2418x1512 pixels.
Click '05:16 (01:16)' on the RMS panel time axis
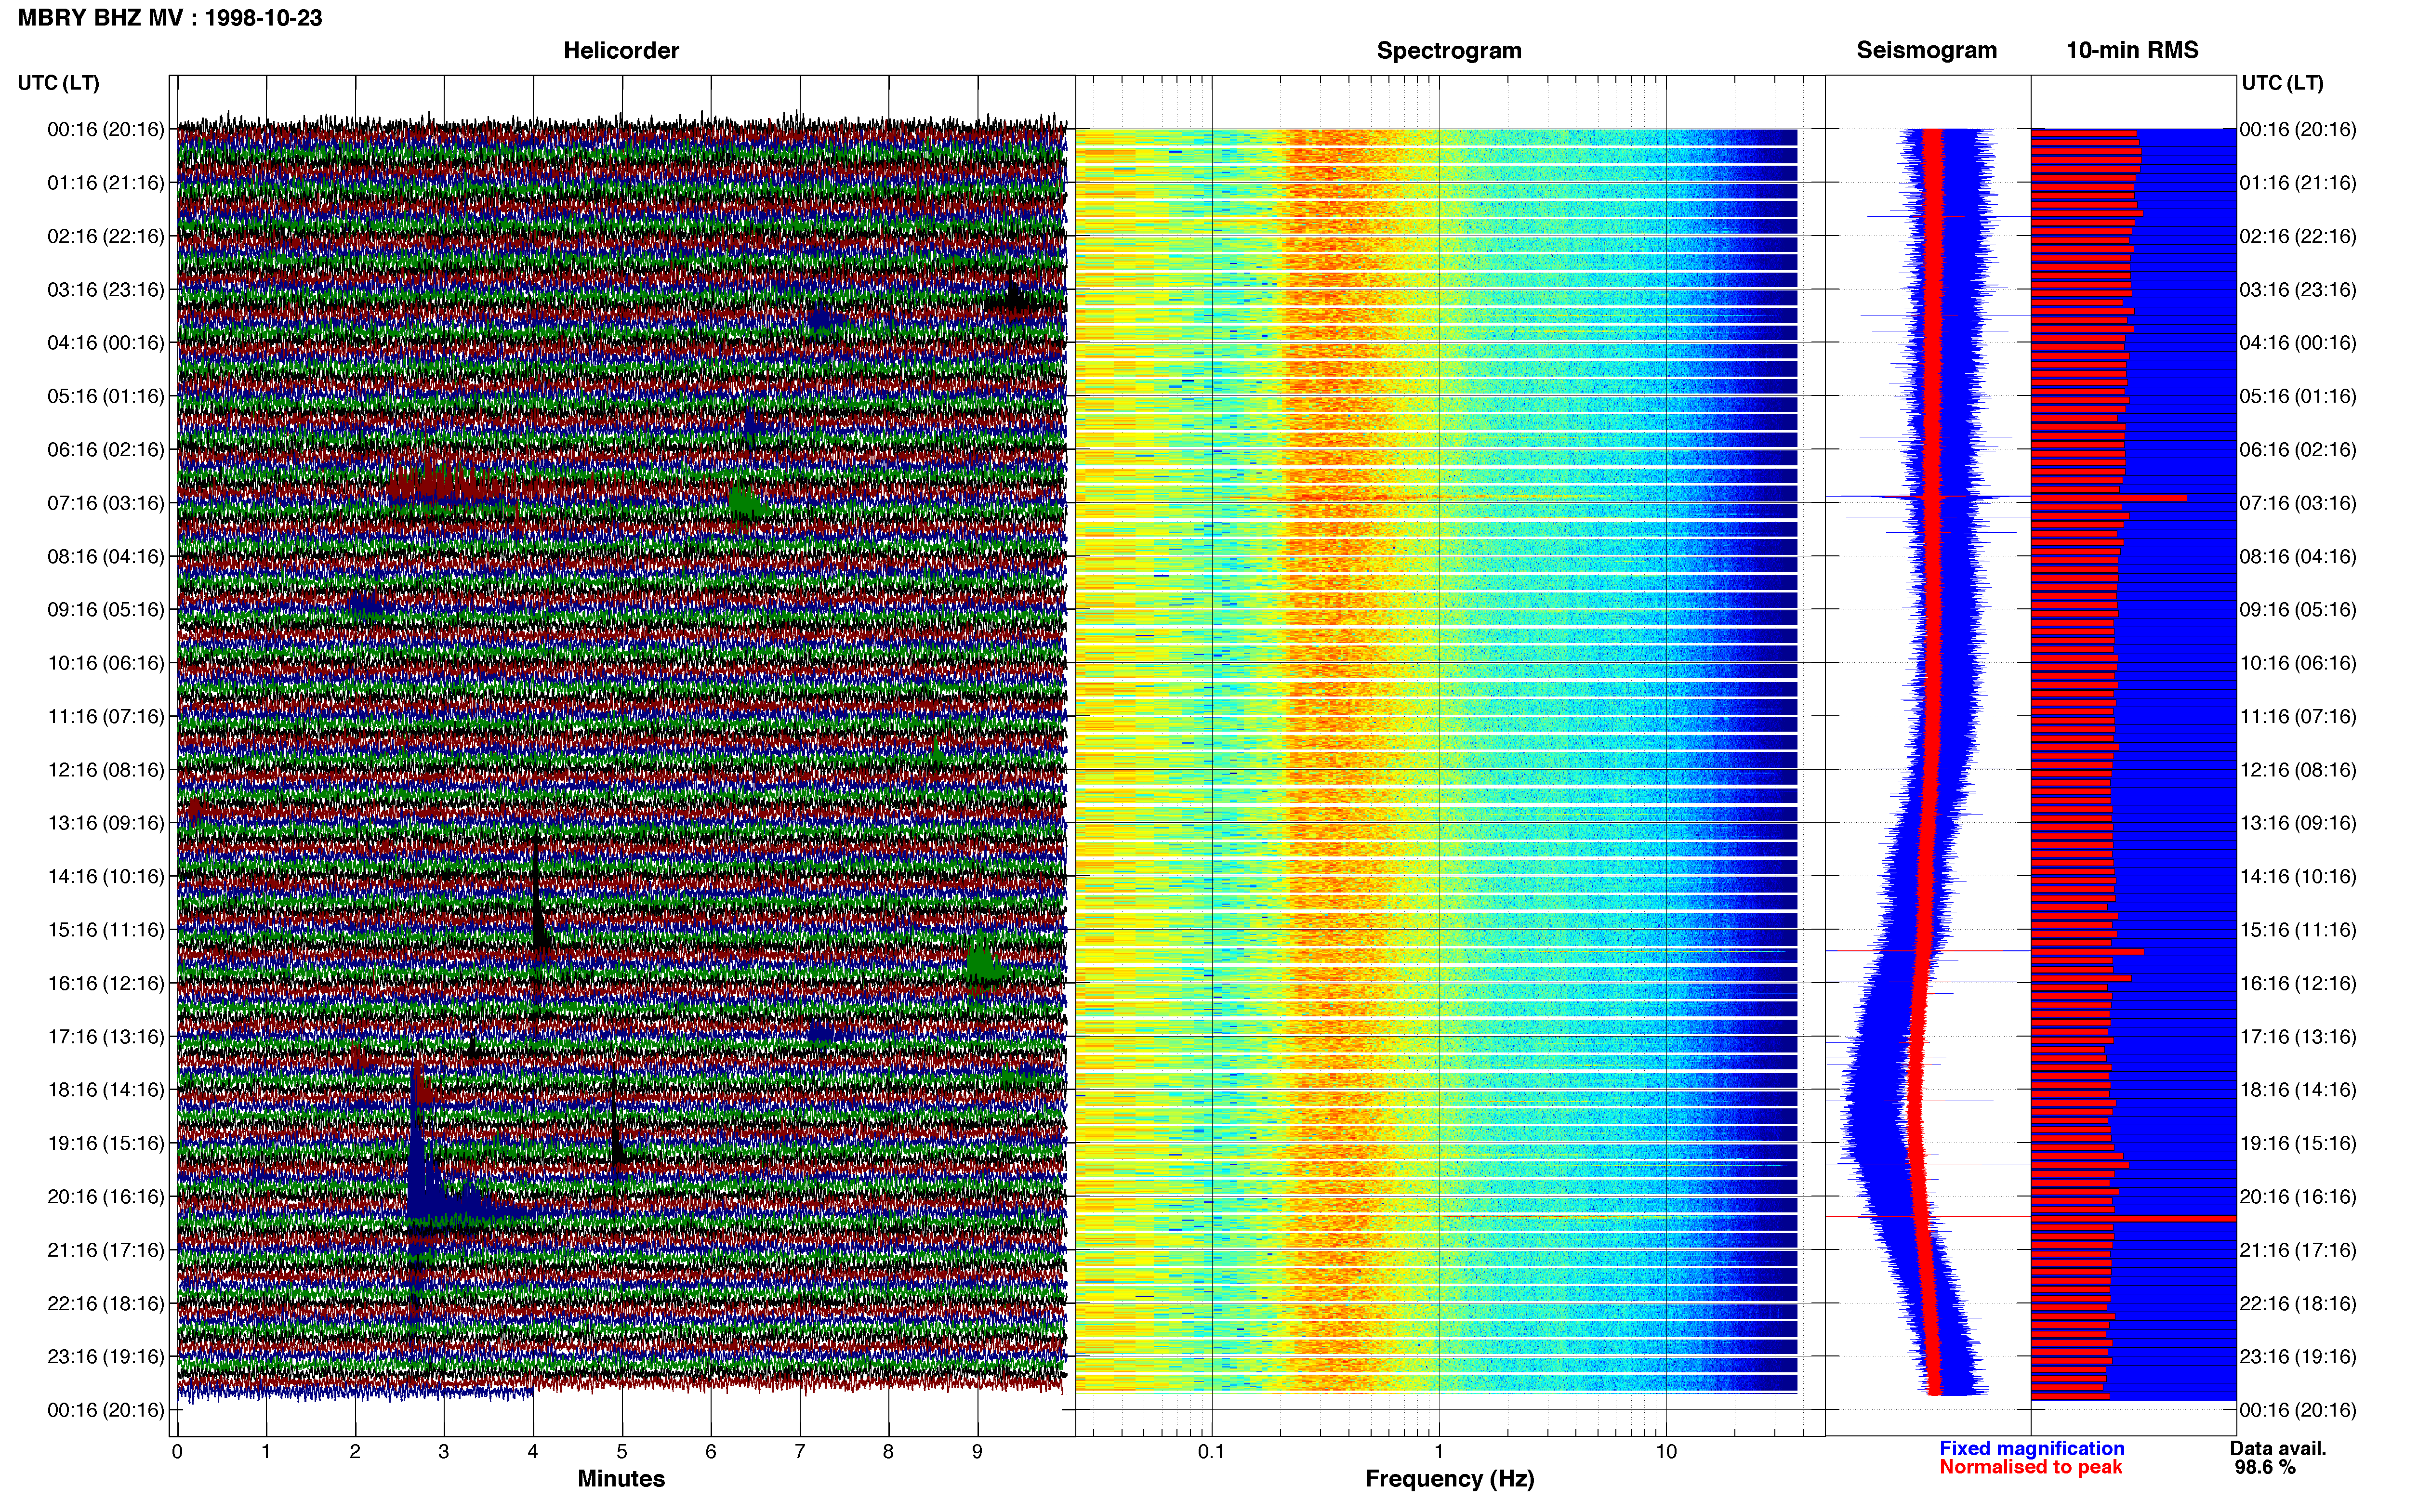[2298, 397]
